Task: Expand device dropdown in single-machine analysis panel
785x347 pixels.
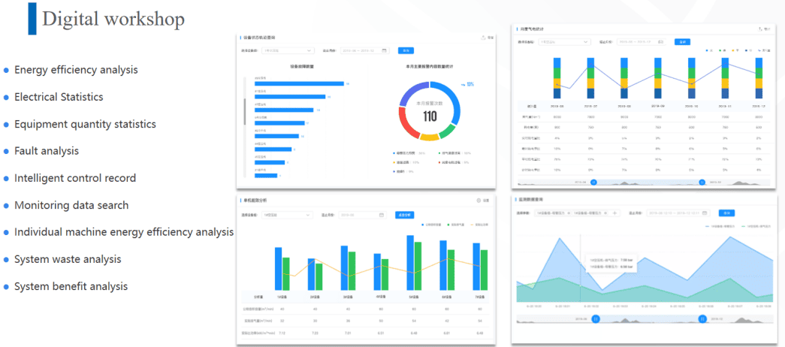Action: 307,215
